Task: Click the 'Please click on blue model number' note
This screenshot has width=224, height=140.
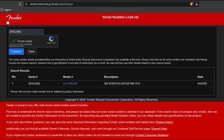Action: 47,92
